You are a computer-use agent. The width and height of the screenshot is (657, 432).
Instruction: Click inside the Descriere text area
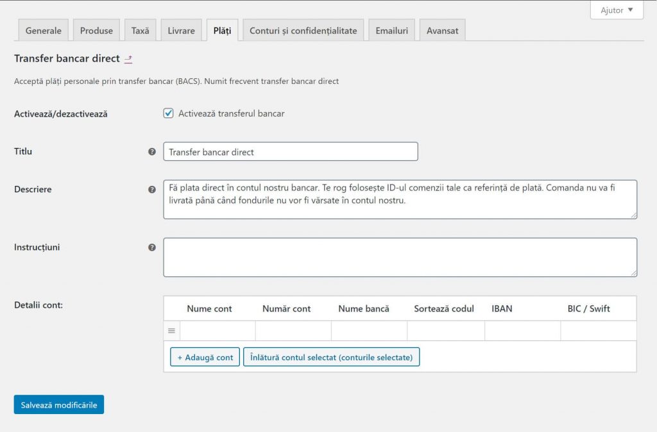click(x=400, y=199)
